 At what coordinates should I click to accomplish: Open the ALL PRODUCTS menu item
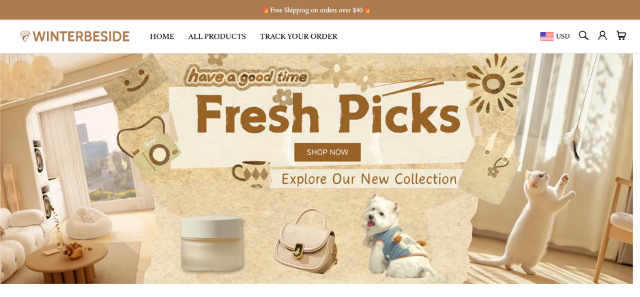[217, 36]
